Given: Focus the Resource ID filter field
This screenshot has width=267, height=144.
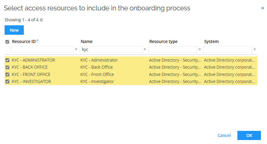Looking at the screenshot, I should point(42,49).
